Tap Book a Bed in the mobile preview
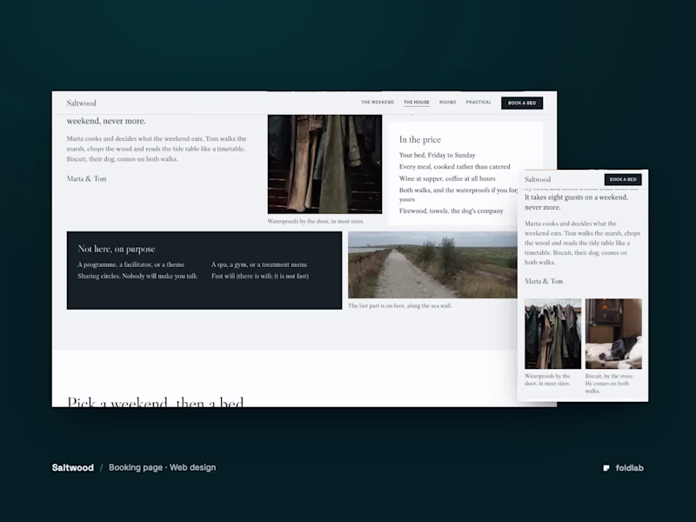This screenshot has width=696, height=522. pyautogui.click(x=623, y=179)
